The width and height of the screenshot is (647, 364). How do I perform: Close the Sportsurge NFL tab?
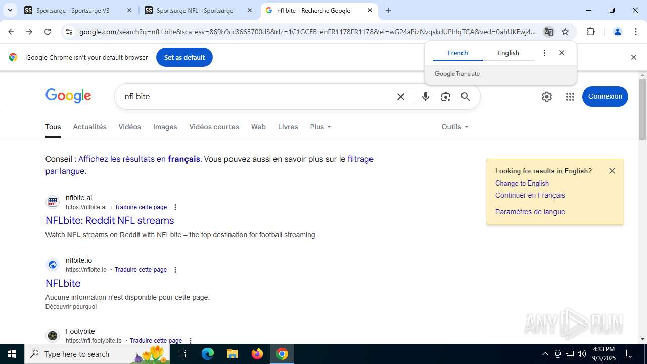point(250,10)
